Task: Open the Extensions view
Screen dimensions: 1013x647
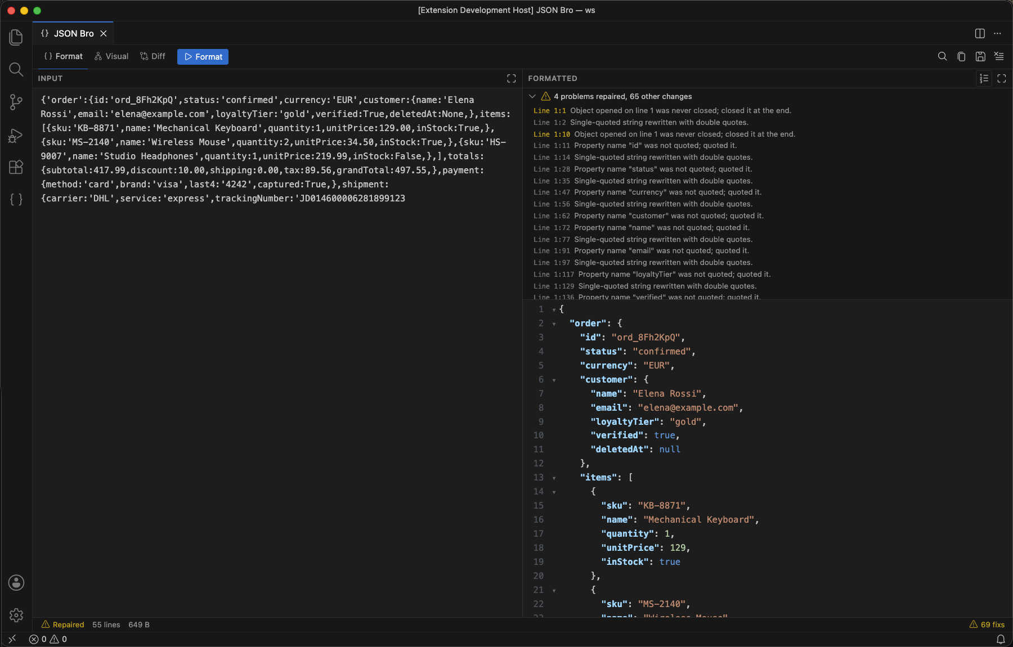Action: pyautogui.click(x=16, y=167)
